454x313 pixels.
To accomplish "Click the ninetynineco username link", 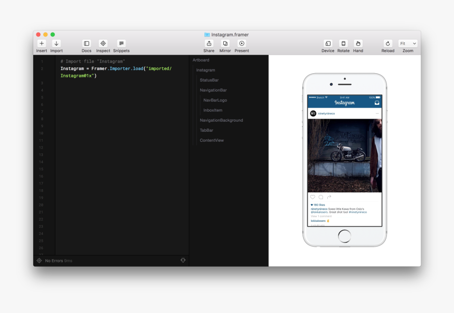I will point(326,113).
